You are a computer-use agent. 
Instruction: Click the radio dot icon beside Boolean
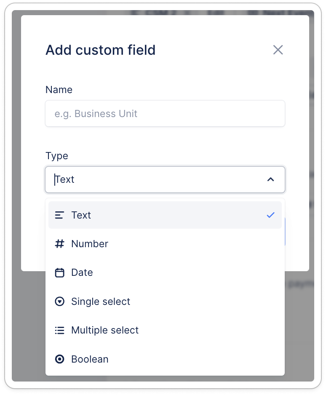coord(60,359)
